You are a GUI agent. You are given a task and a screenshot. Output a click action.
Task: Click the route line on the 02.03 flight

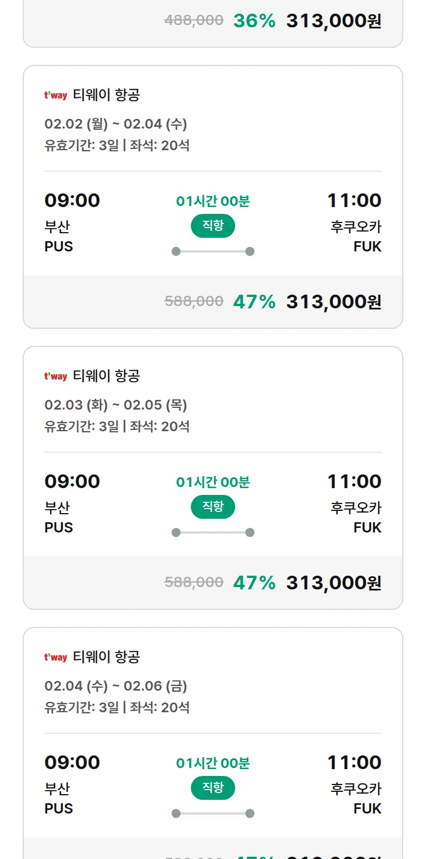[x=213, y=532]
